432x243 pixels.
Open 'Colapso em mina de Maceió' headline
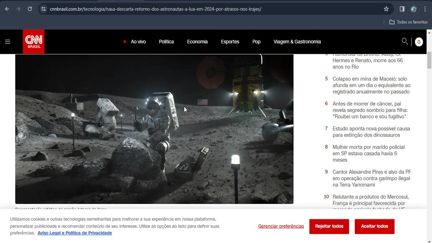(371, 85)
